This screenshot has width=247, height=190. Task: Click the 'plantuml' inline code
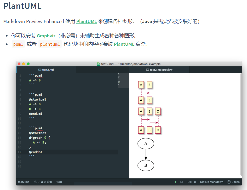pyautogui.click(x=50, y=44)
